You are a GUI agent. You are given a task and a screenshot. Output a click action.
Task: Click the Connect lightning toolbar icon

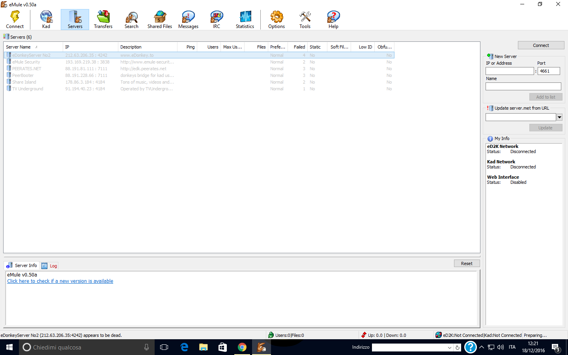[15, 17]
